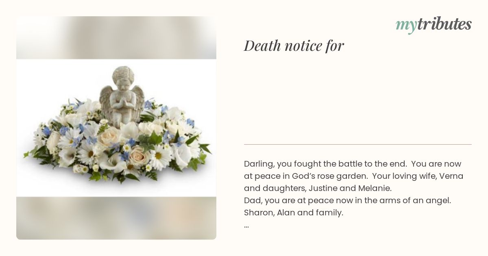488x256 pixels.
Task: Click the names "Justine and Melanie"
Action: point(349,188)
